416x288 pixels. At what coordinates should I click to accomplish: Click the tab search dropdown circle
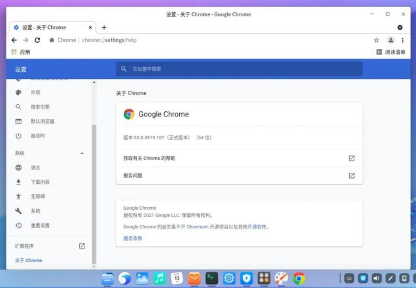(400, 27)
